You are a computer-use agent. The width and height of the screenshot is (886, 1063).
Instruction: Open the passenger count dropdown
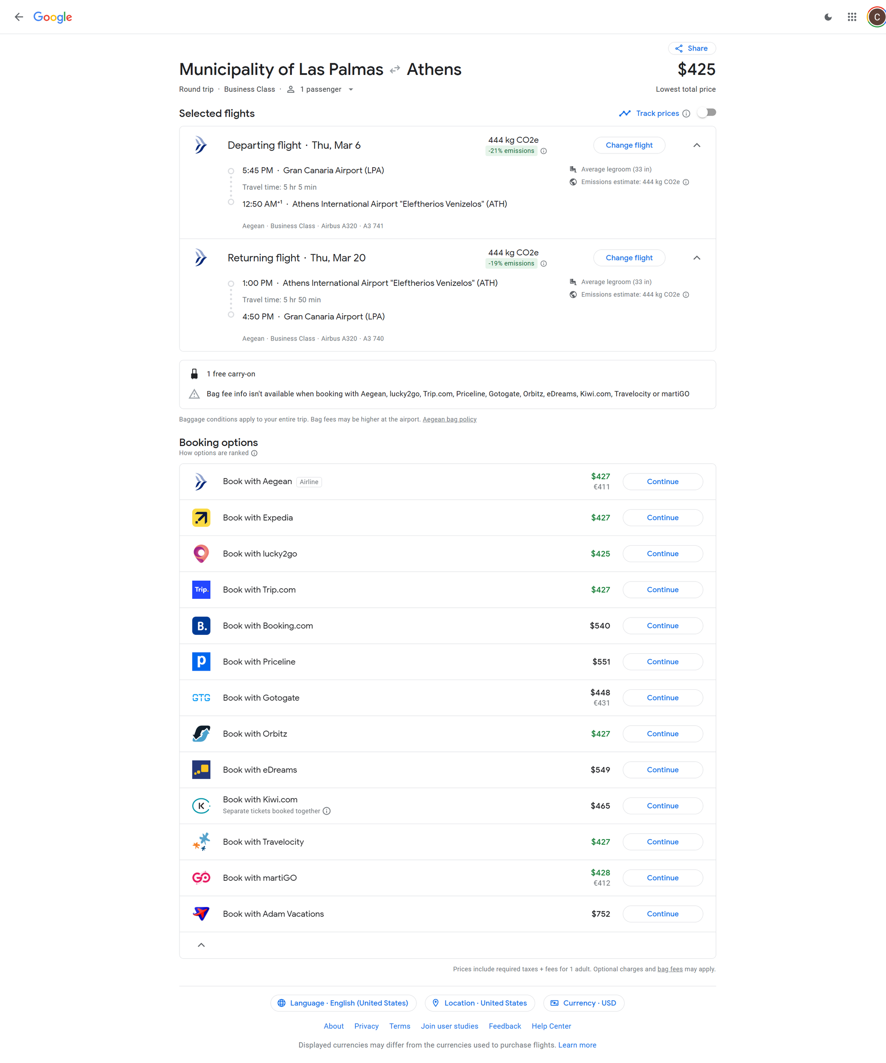(x=351, y=90)
